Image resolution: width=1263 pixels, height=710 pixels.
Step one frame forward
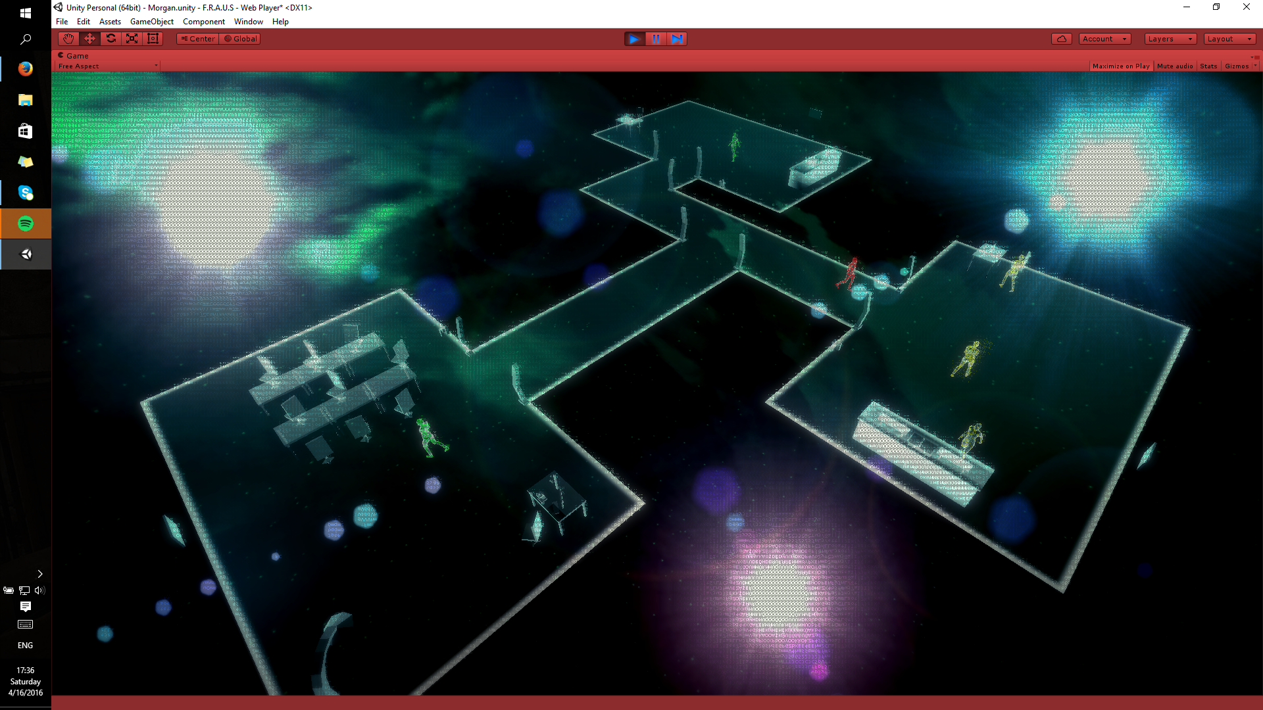click(677, 39)
